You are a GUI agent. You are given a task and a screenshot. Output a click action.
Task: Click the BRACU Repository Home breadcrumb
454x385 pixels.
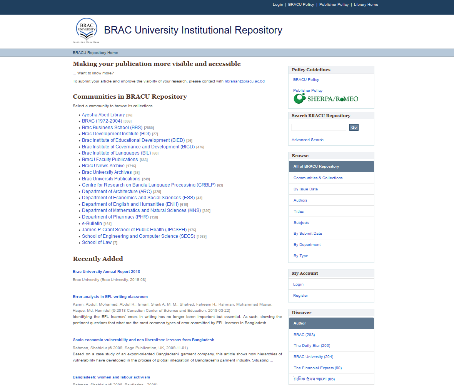(x=95, y=53)
